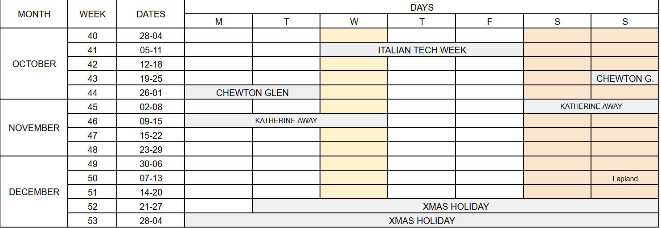Screen dimensions: 661x228
Task: Click the Lapland cell in week 50
Action: (625, 178)
